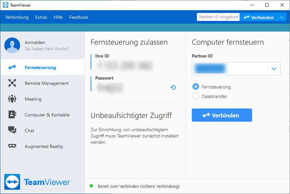Click the Anmelden sign-in link
The width and height of the screenshot is (290, 194).
[x=35, y=42]
